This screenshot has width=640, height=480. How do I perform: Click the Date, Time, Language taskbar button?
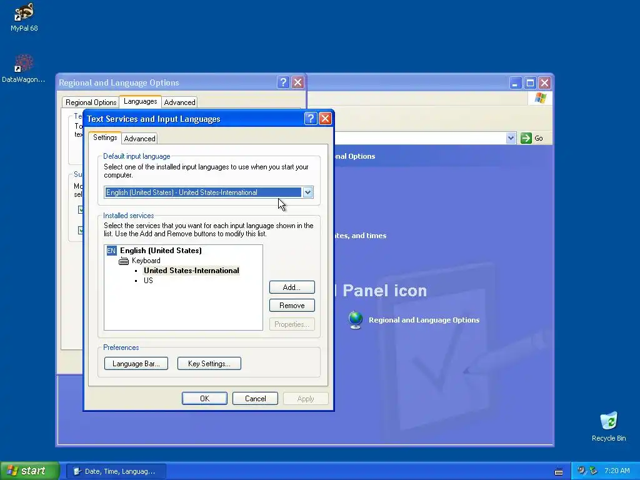coord(116,471)
